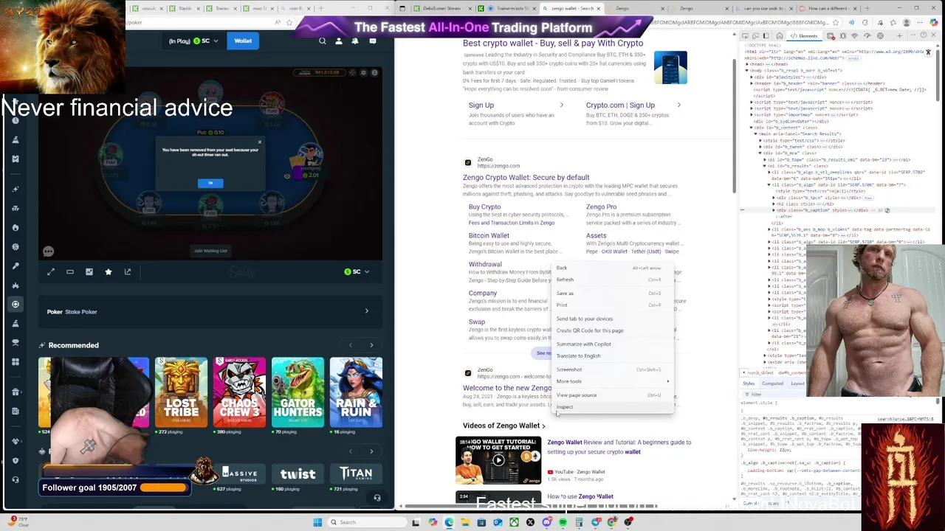Add page to favorites star in Edge
The width and height of the screenshot is (945, 531).
836,23
